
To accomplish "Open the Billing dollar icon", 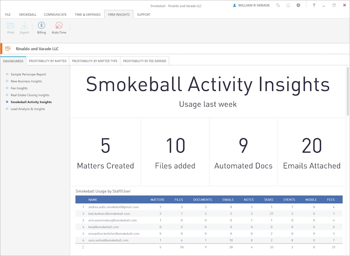I will click(41, 25).
